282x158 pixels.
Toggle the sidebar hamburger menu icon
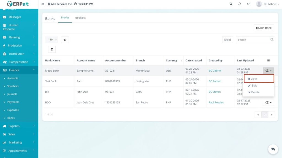point(43,4)
